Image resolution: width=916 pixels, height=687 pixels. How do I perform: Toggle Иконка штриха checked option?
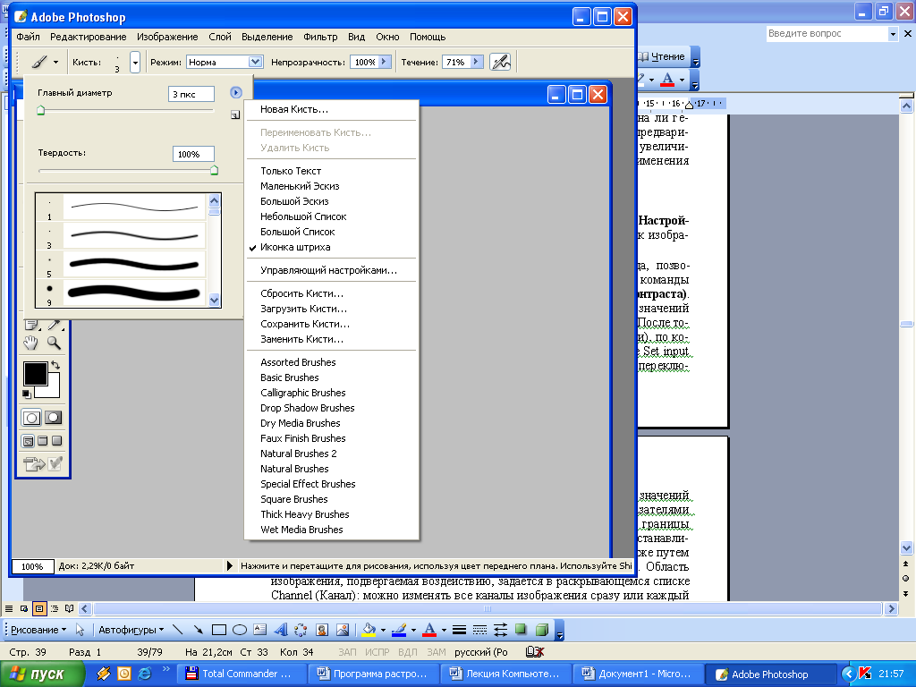pyautogui.click(x=331, y=247)
